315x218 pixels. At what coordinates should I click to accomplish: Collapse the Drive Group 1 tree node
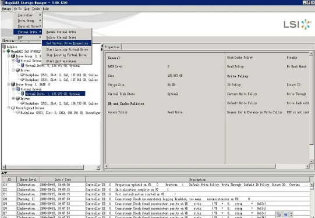9,84
